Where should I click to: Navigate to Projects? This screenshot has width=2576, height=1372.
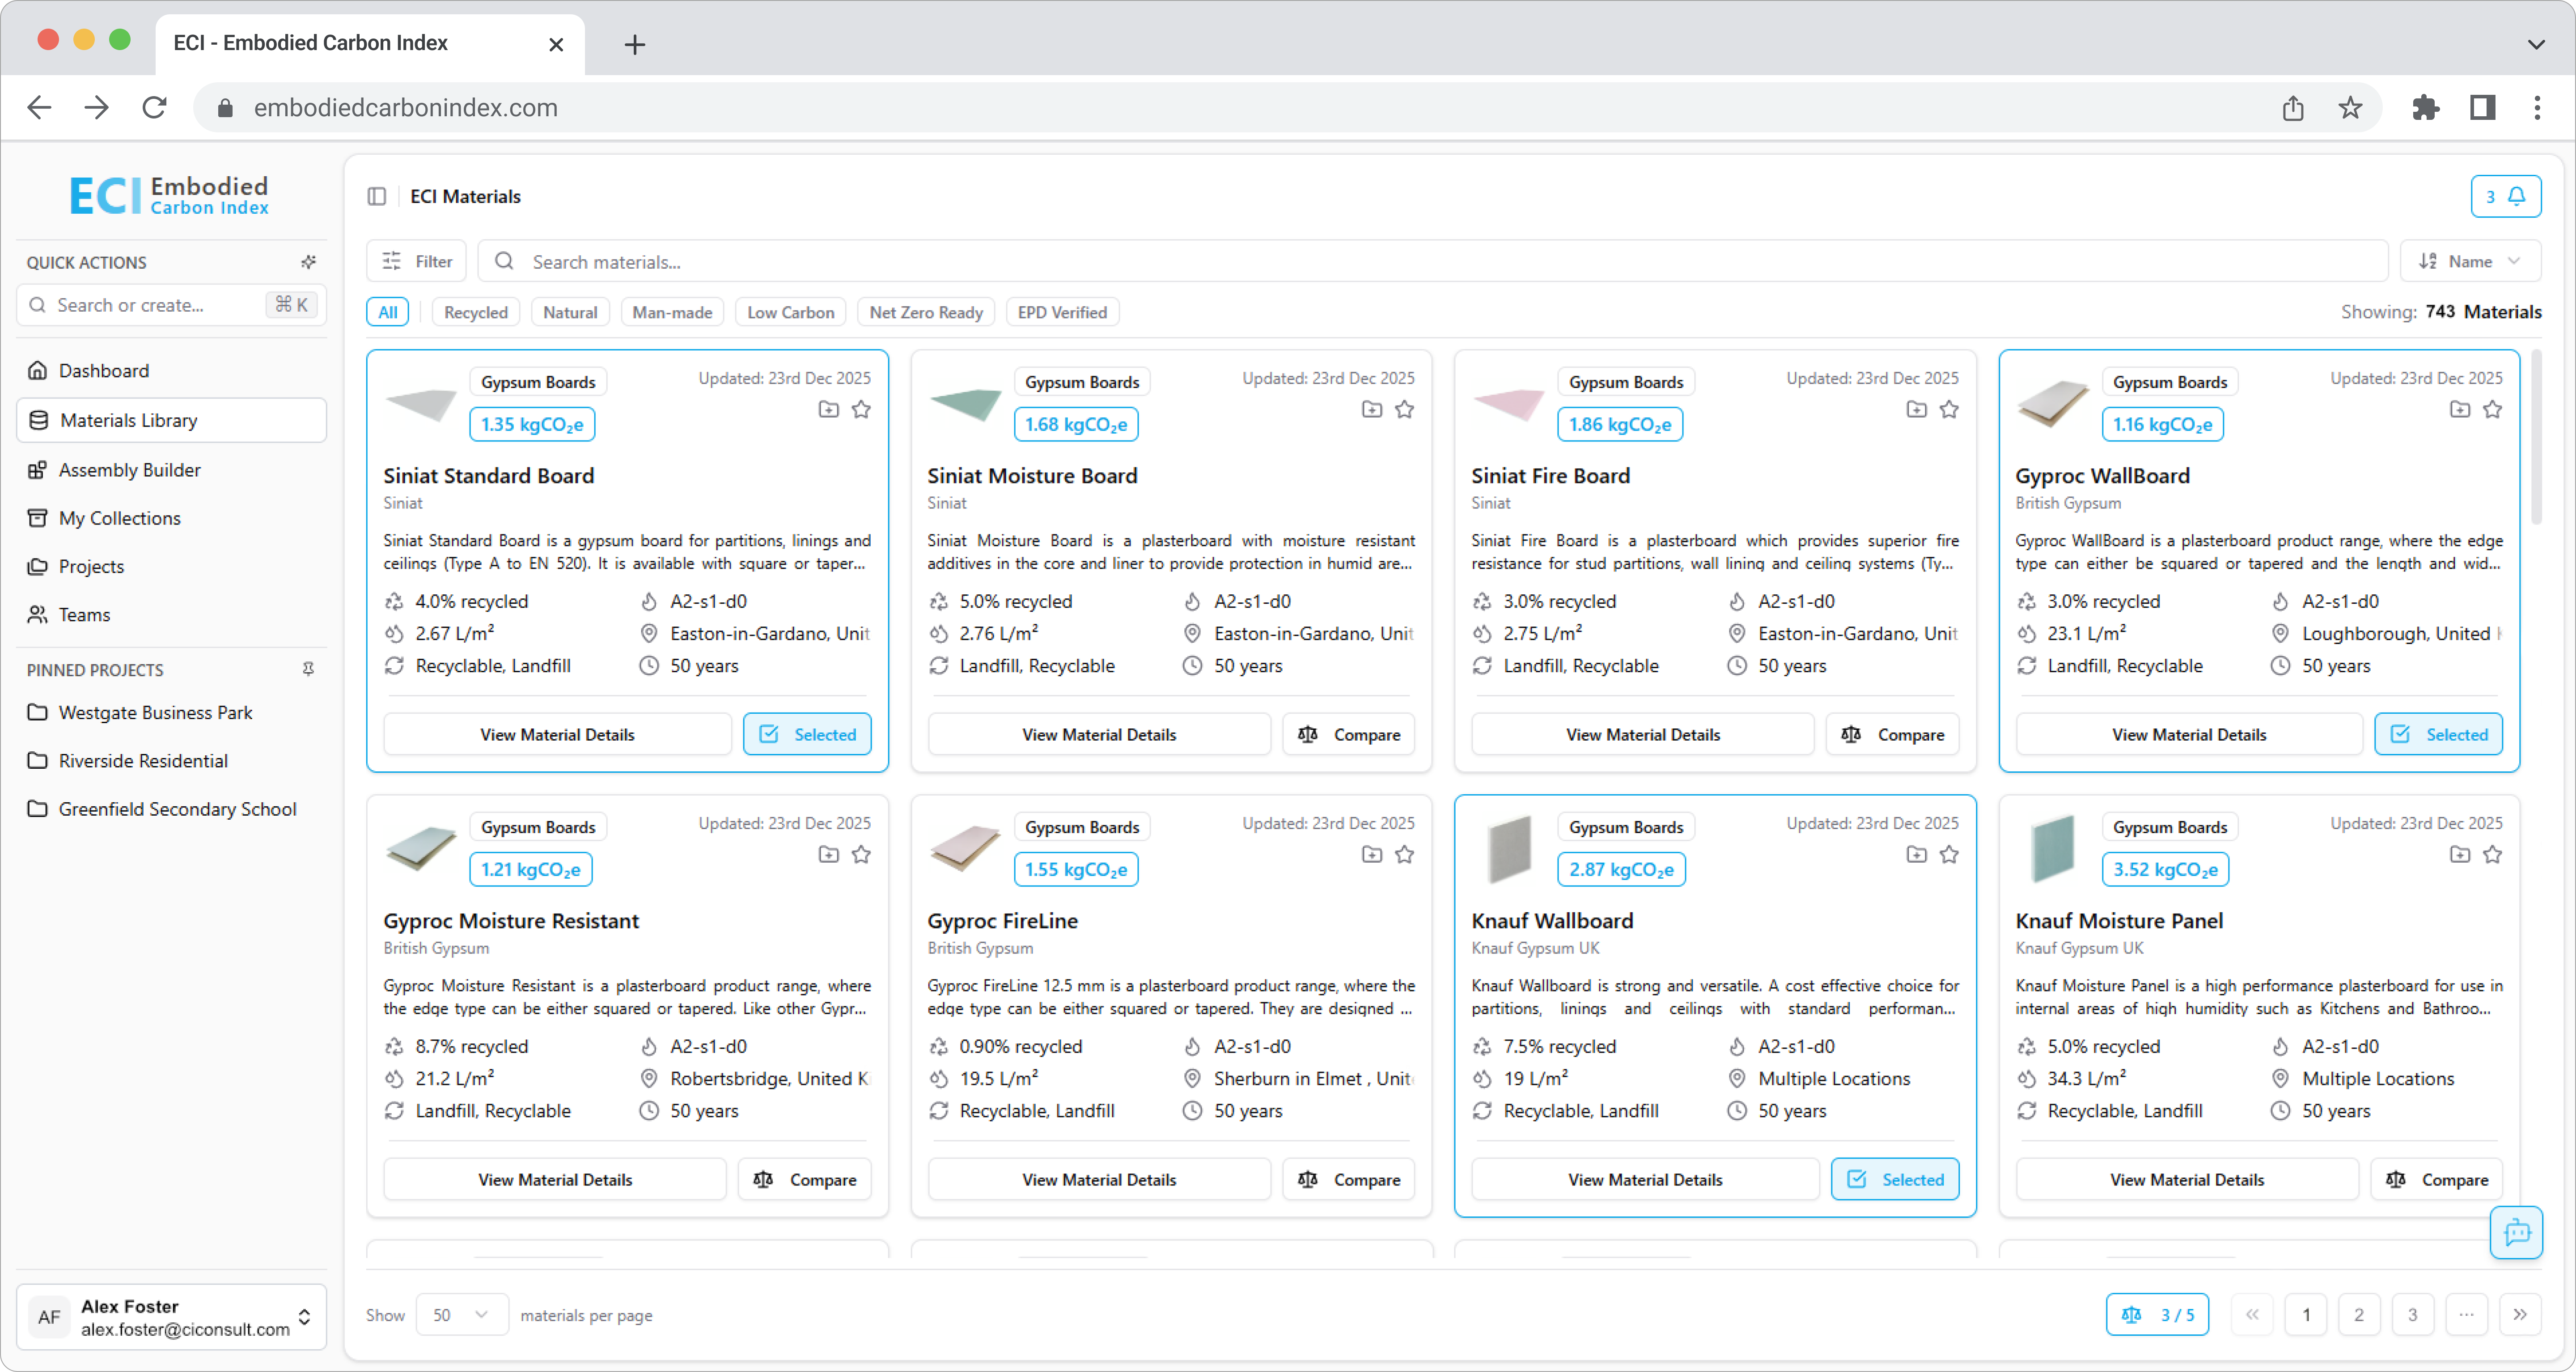pyautogui.click(x=171, y=566)
